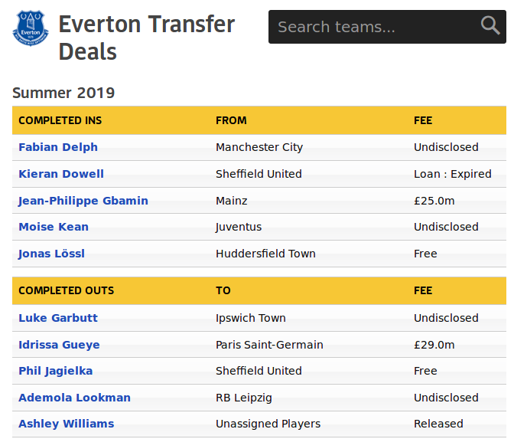Select Jean-Philippe Gbamin player link
The width and height of the screenshot is (514, 439).
[x=83, y=201]
